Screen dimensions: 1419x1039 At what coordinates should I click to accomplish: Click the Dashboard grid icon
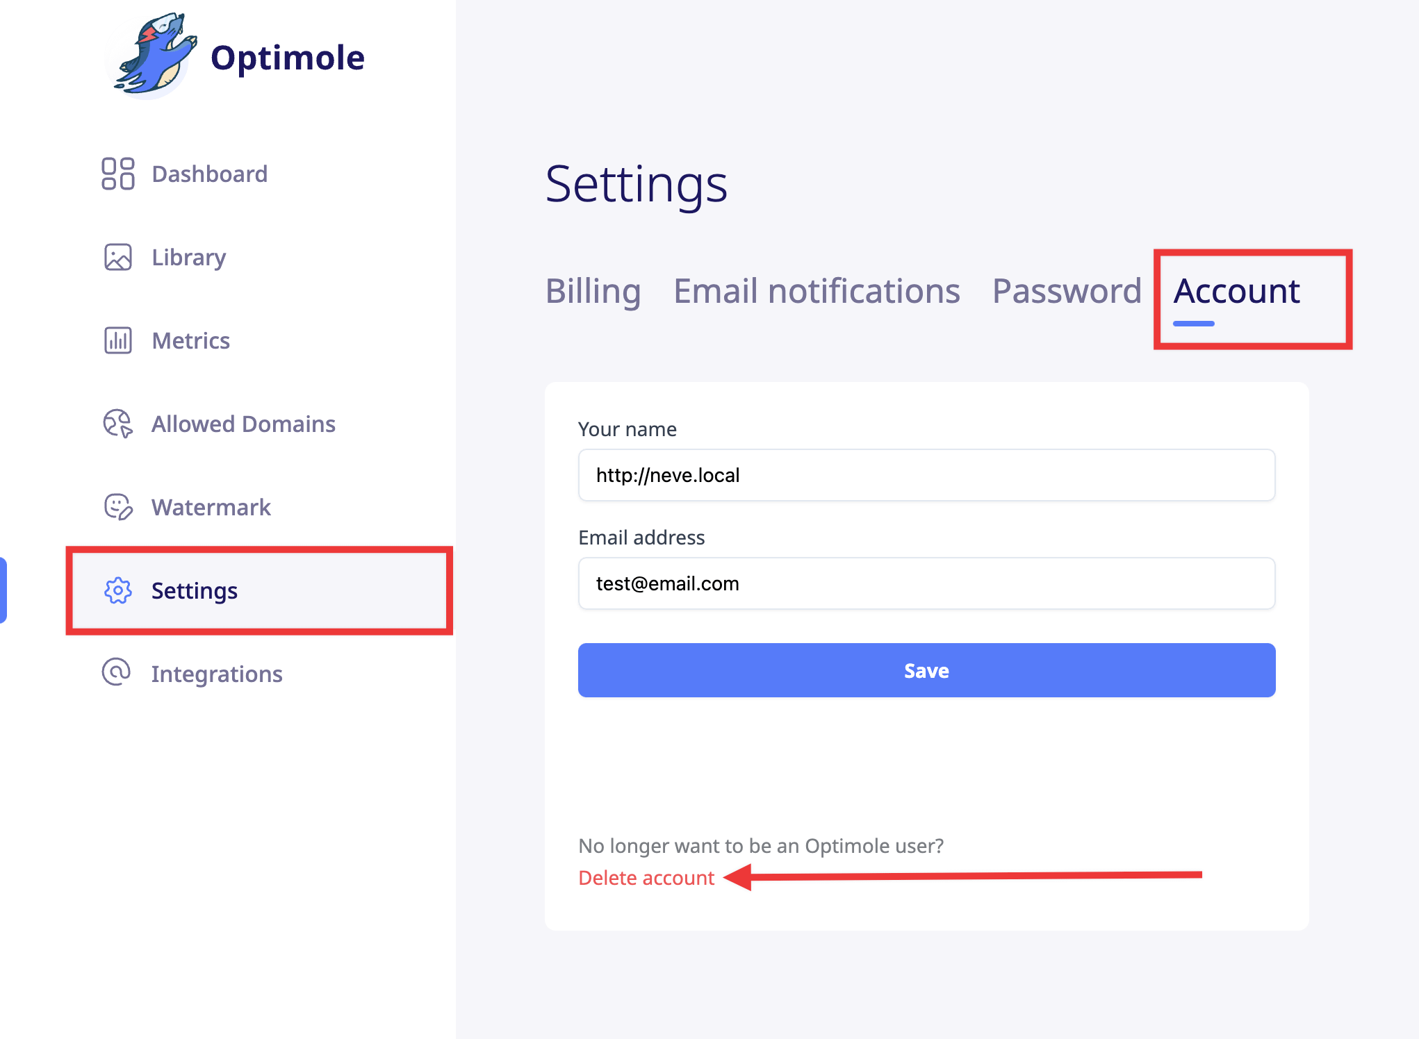click(117, 174)
